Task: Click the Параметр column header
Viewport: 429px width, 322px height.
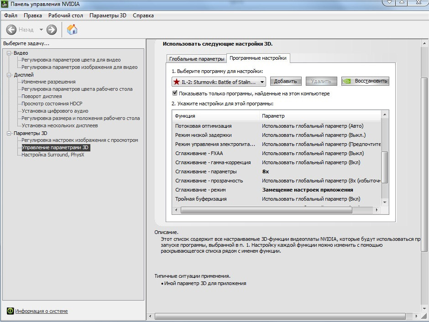Action: 320,116
